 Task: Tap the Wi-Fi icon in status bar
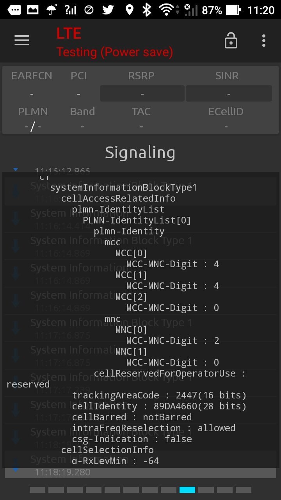pyautogui.click(x=167, y=10)
